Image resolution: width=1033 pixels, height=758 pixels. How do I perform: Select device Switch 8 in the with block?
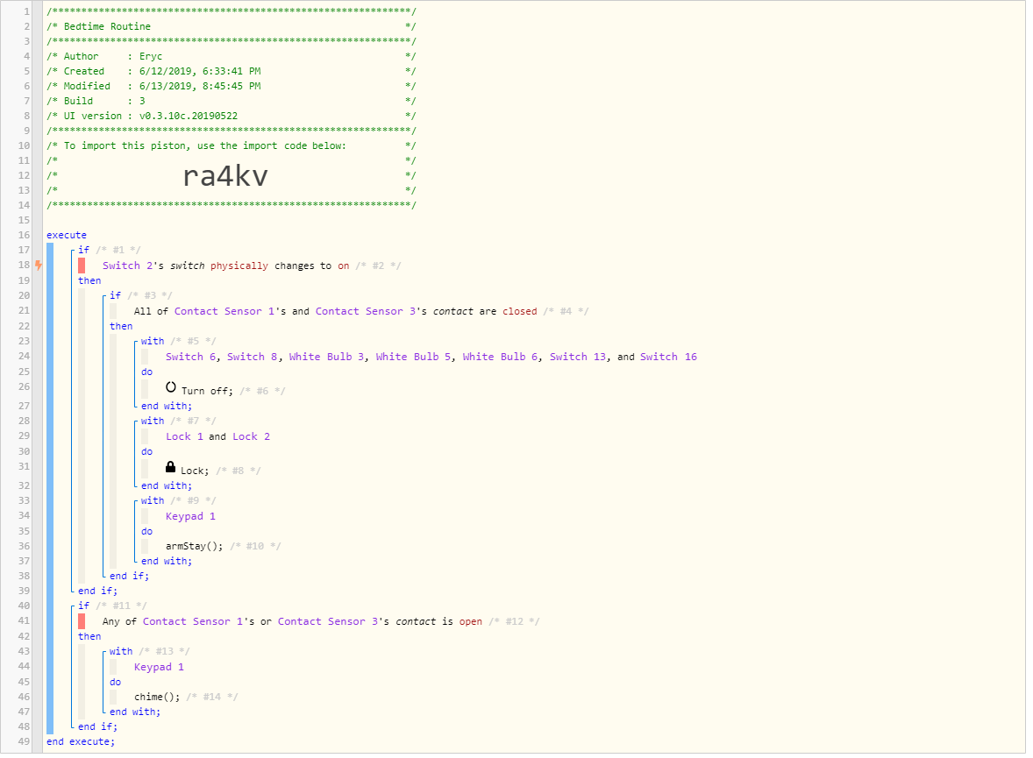click(253, 357)
